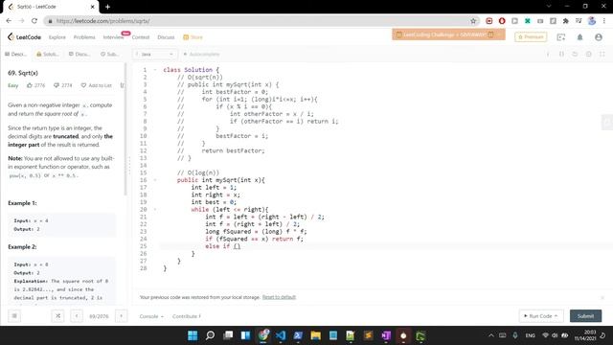613x345 pixels.
Task: Reset code to default with revert icon
Action: click(575, 54)
